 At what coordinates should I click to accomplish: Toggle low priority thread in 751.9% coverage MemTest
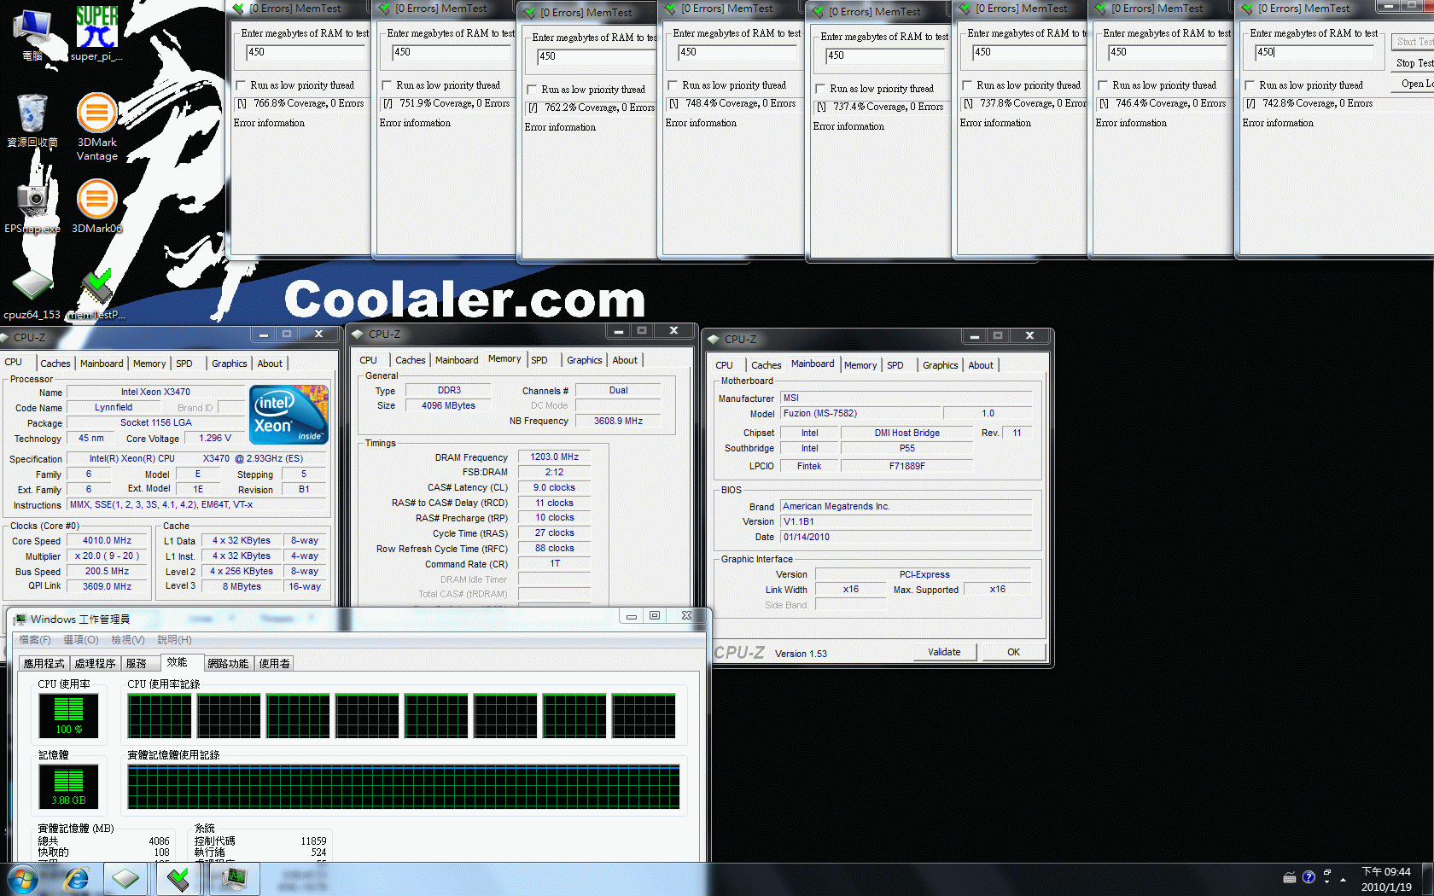coord(387,85)
